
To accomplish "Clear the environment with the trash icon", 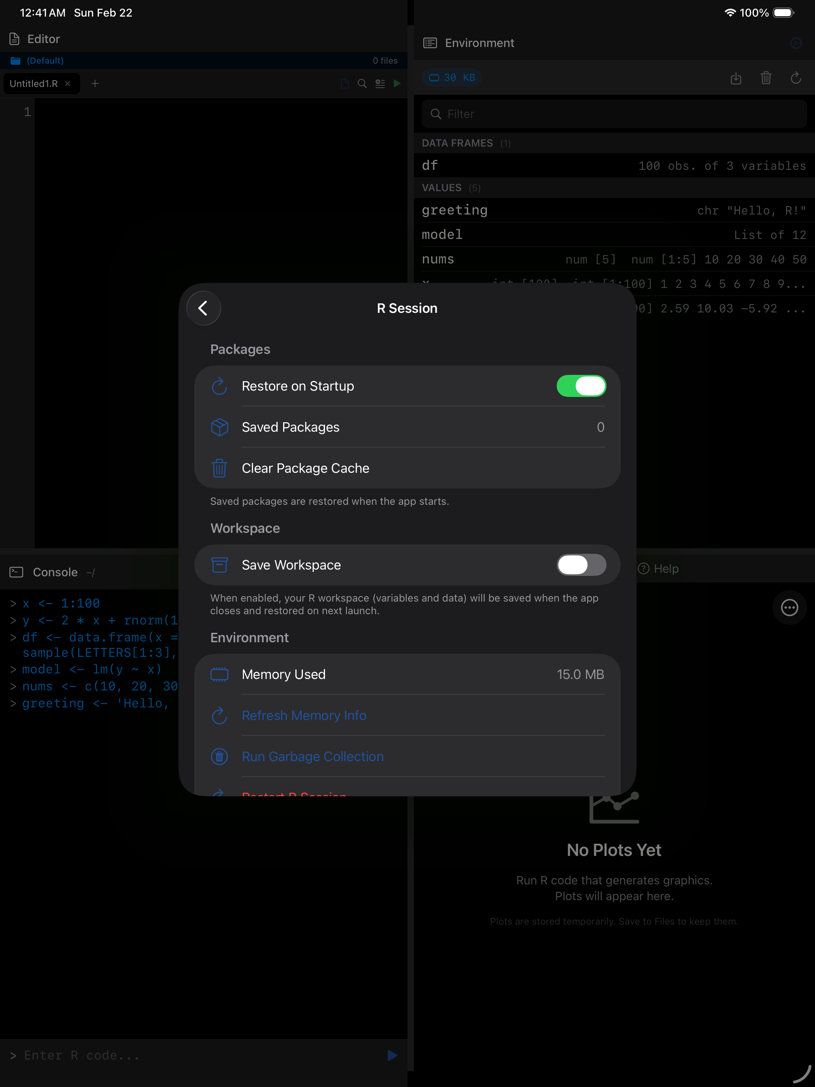I will 766,78.
